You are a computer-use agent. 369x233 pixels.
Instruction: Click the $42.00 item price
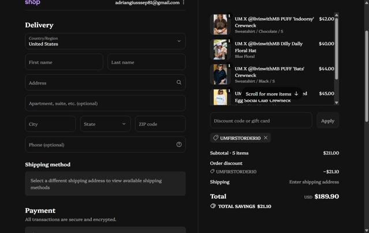click(x=326, y=19)
